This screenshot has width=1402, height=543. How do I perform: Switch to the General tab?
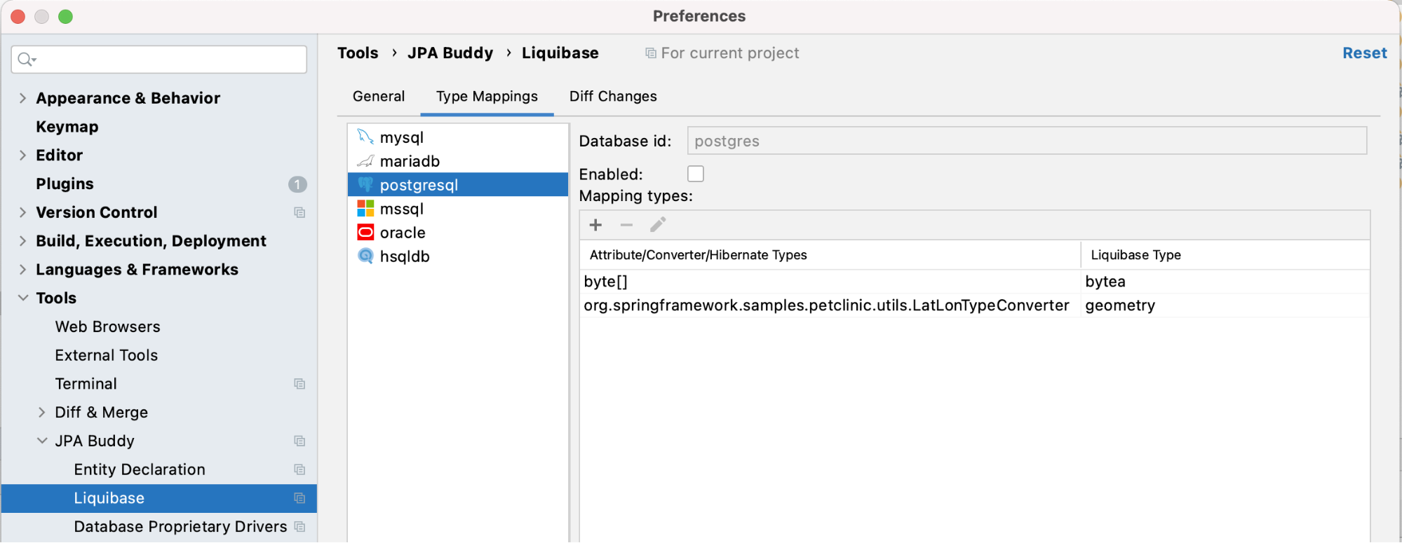(x=379, y=97)
